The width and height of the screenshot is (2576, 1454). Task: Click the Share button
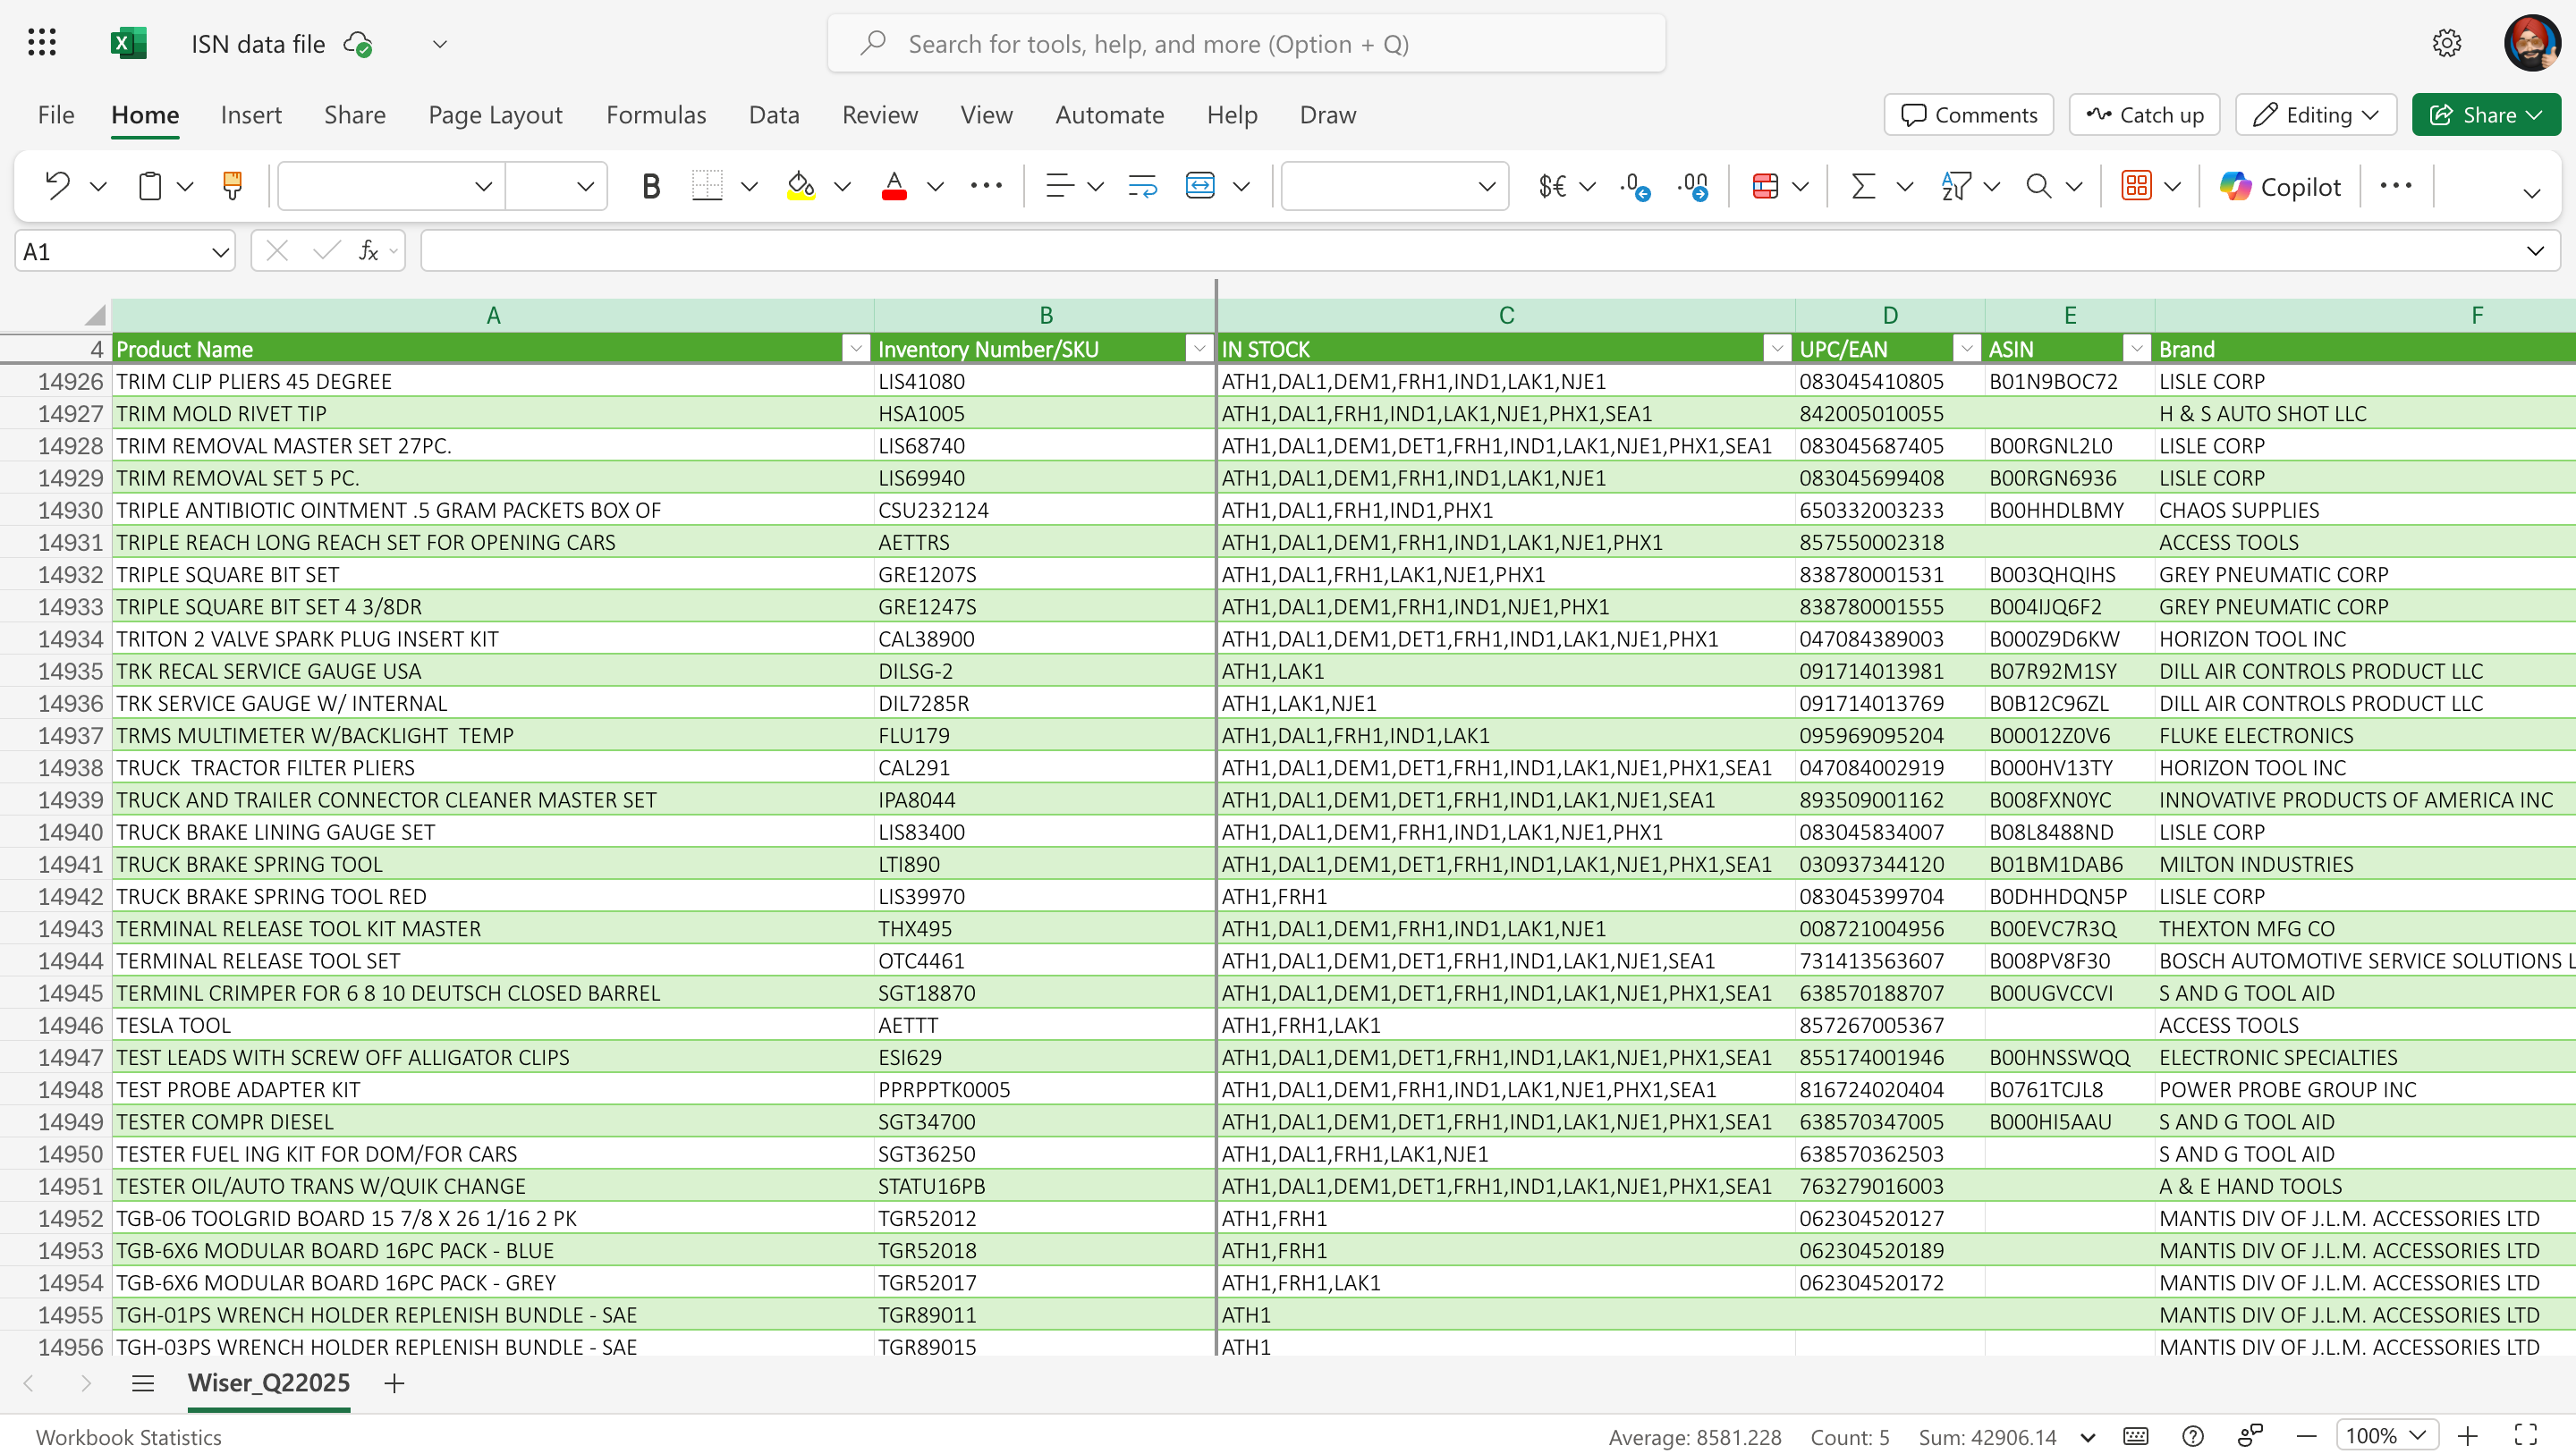coord(2487,114)
